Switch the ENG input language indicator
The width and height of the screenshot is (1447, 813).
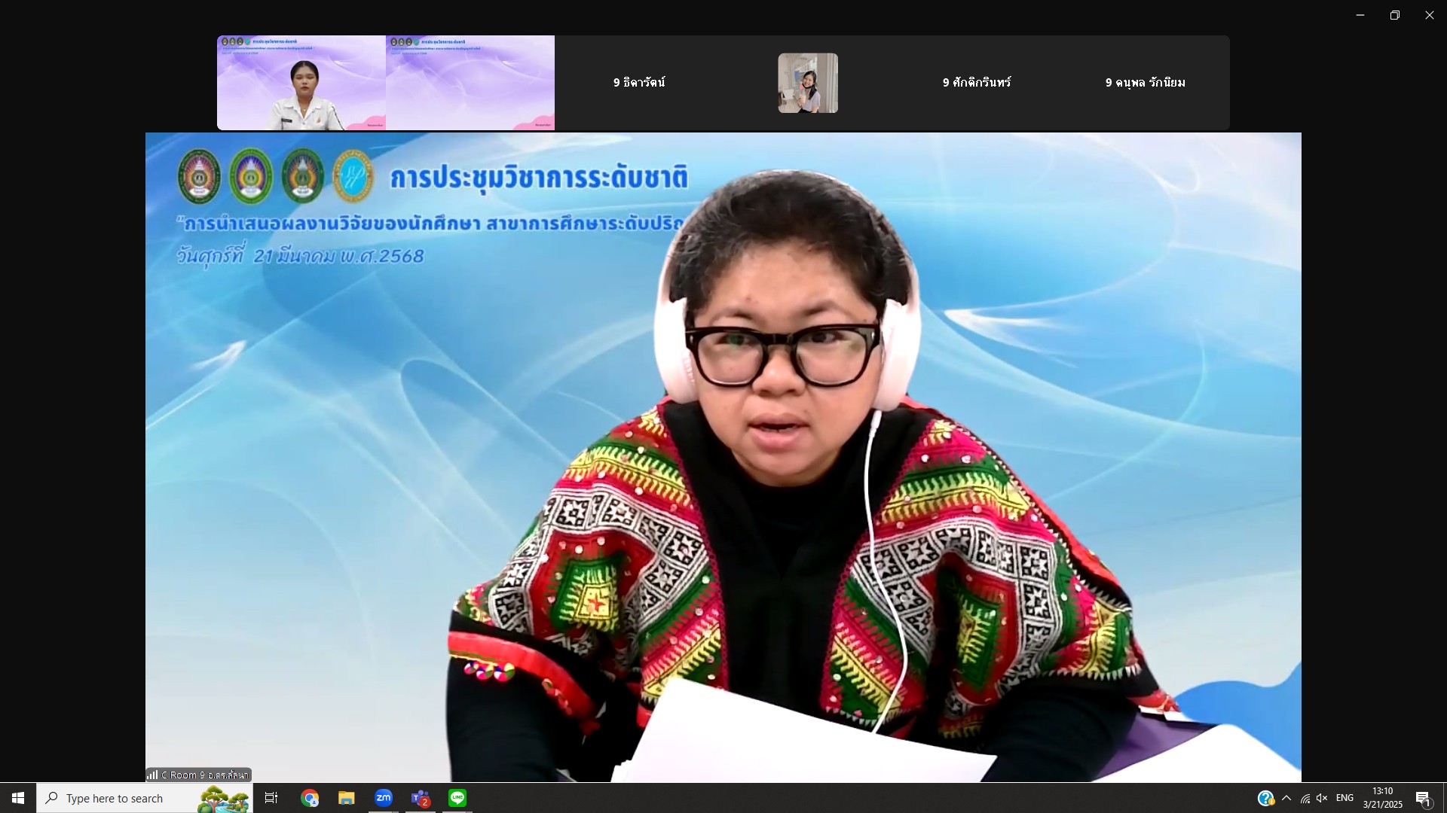[1345, 798]
